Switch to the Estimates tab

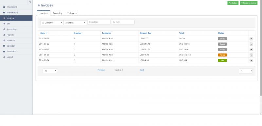pyautogui.click(x=72, y=13)
